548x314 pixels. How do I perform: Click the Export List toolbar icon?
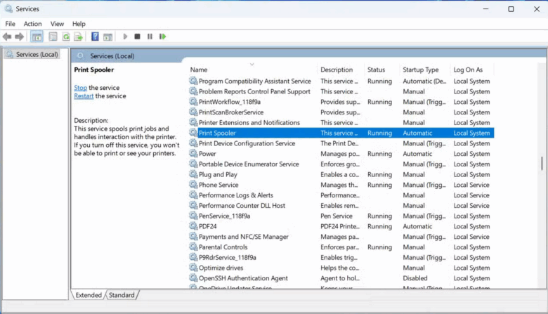[x=79, y=37]
